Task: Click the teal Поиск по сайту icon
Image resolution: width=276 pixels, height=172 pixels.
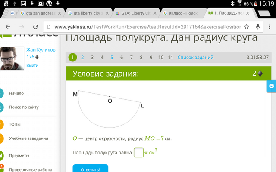Action: coord(1,107)
